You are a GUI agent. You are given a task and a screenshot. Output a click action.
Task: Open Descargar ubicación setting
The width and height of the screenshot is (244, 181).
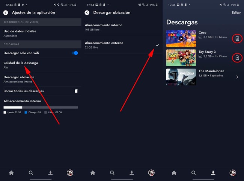[19, 79]
